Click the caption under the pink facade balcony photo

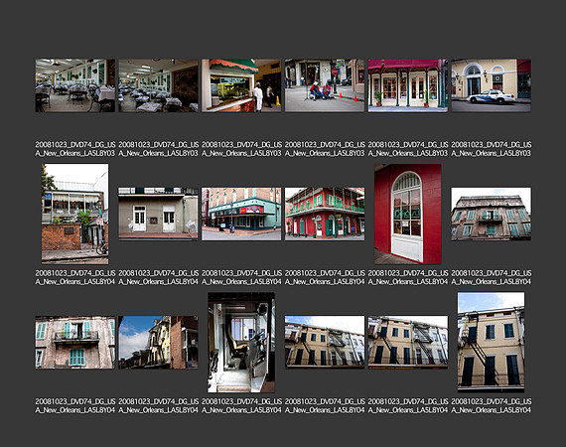pyautogui.click(x=75, y=406)
